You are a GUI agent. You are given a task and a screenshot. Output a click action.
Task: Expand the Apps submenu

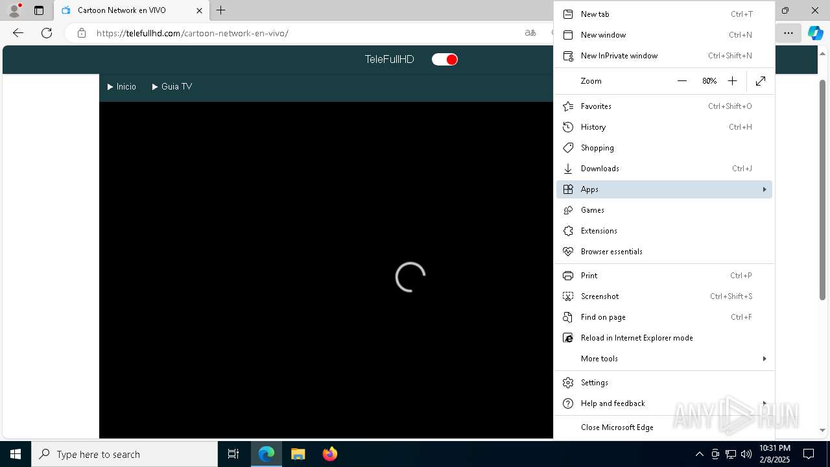(664, 189)
